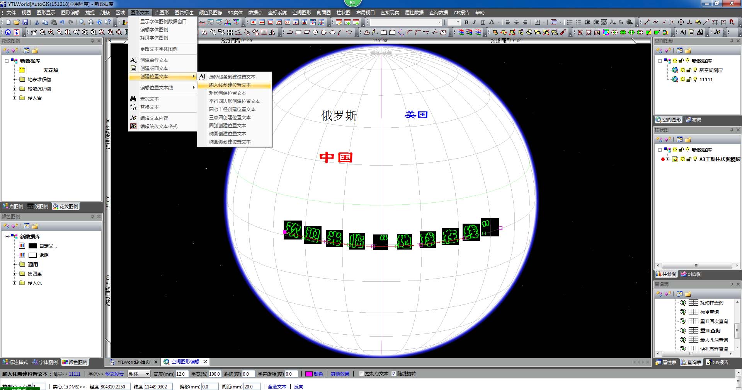Select 输入线创建位置文本 submenu item
The width and height of the screenshot is (742, 390).
(x=234, y=85)
